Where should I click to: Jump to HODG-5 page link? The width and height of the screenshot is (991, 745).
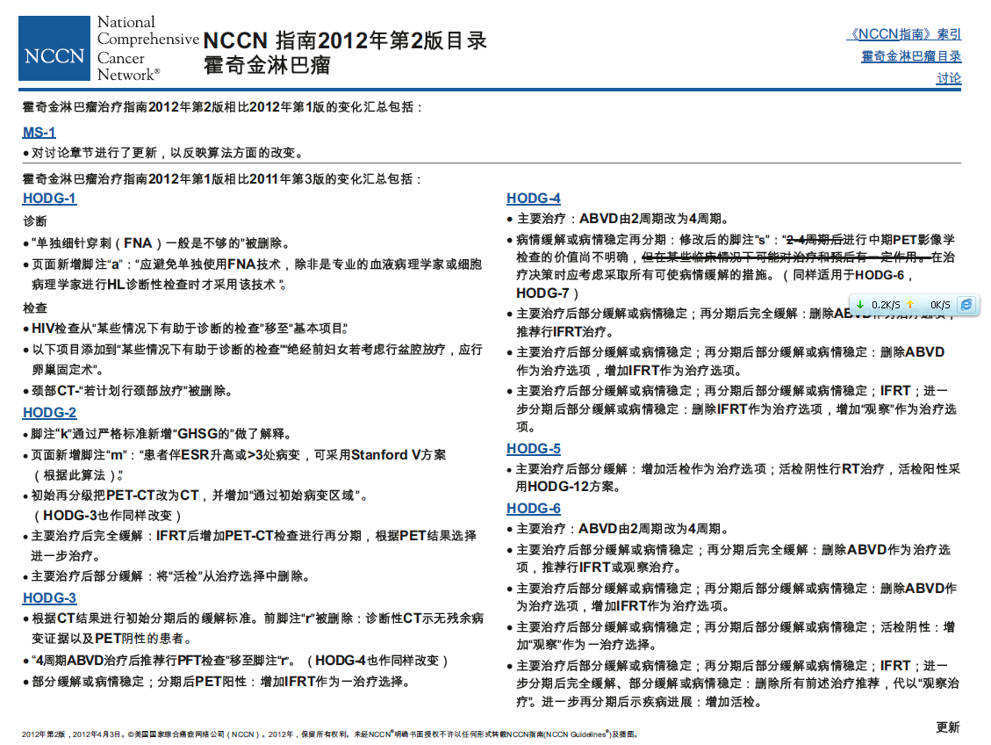[x=534, y=448]
